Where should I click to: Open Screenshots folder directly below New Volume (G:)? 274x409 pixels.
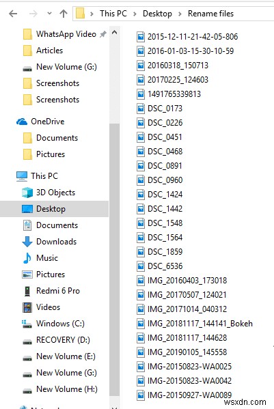pyautogui.click(x=57, y=83)
